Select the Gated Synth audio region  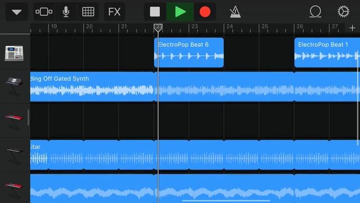tap(92, 86)
